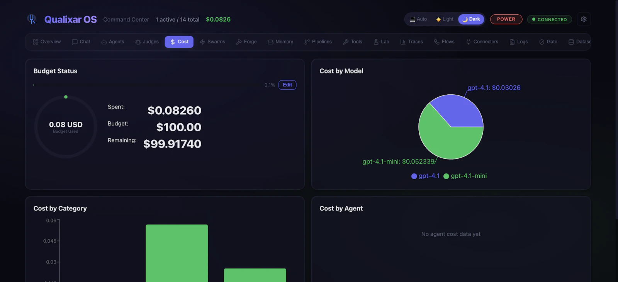The height and width of the screenshot is (282, 618).
Task: Edit the budget amount
Action: click(287, 85)
